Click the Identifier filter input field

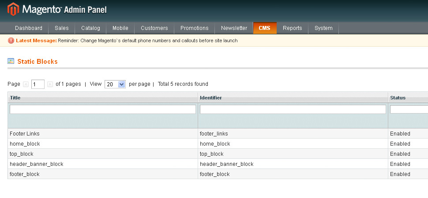tap(293, 109)
